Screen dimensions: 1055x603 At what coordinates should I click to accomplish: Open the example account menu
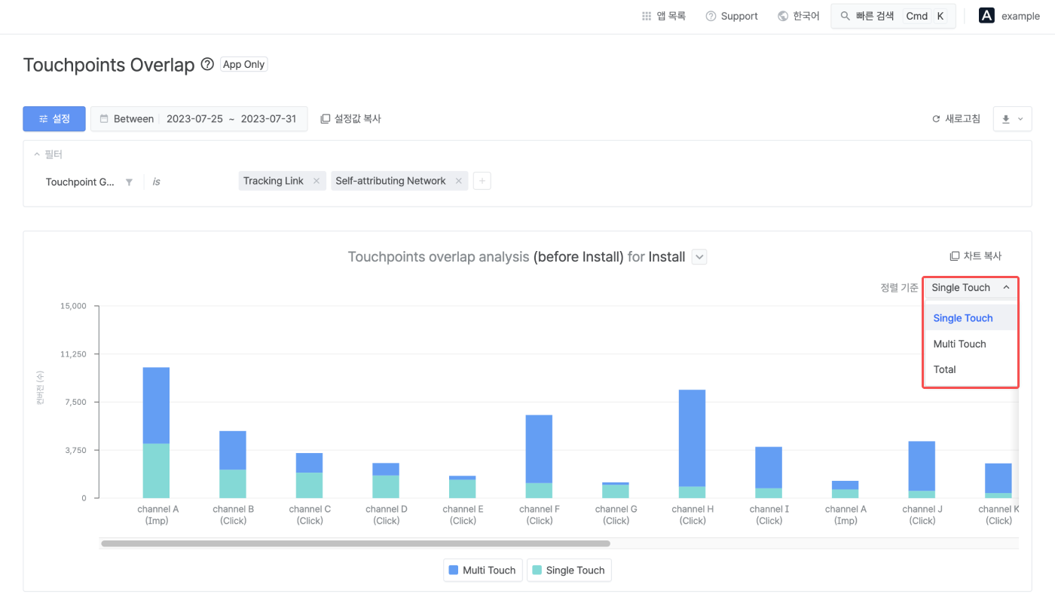[x=1009, y=16]
